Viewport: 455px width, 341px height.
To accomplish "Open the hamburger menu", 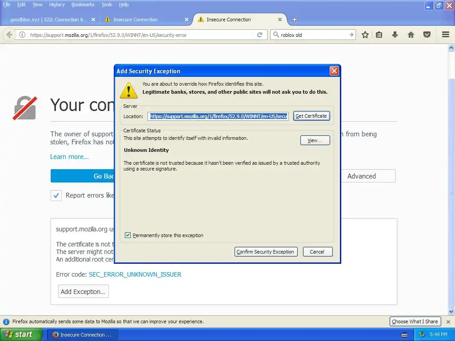I will [x=446, y=35].
